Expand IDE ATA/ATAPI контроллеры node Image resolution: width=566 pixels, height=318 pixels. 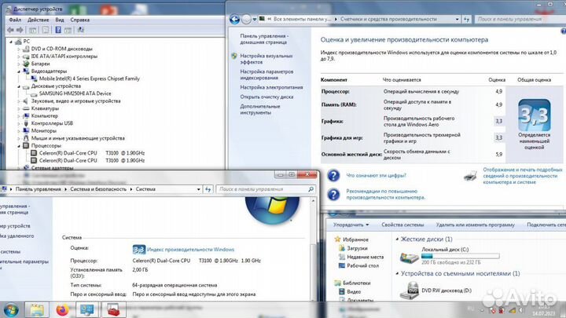pyautogui.click(x=19, y=57)
